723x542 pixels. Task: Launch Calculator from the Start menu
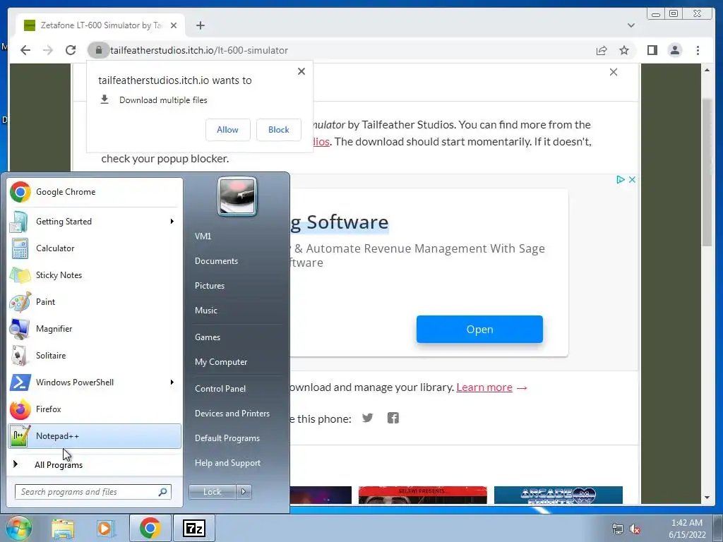point(95,248)
